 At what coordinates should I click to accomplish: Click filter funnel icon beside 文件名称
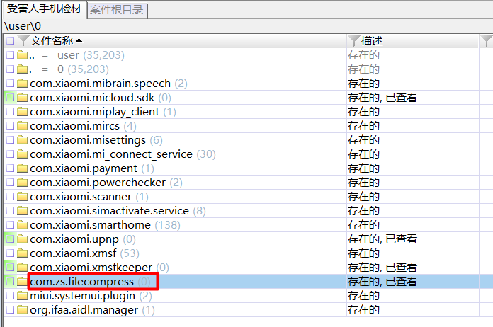pos(23,41)
